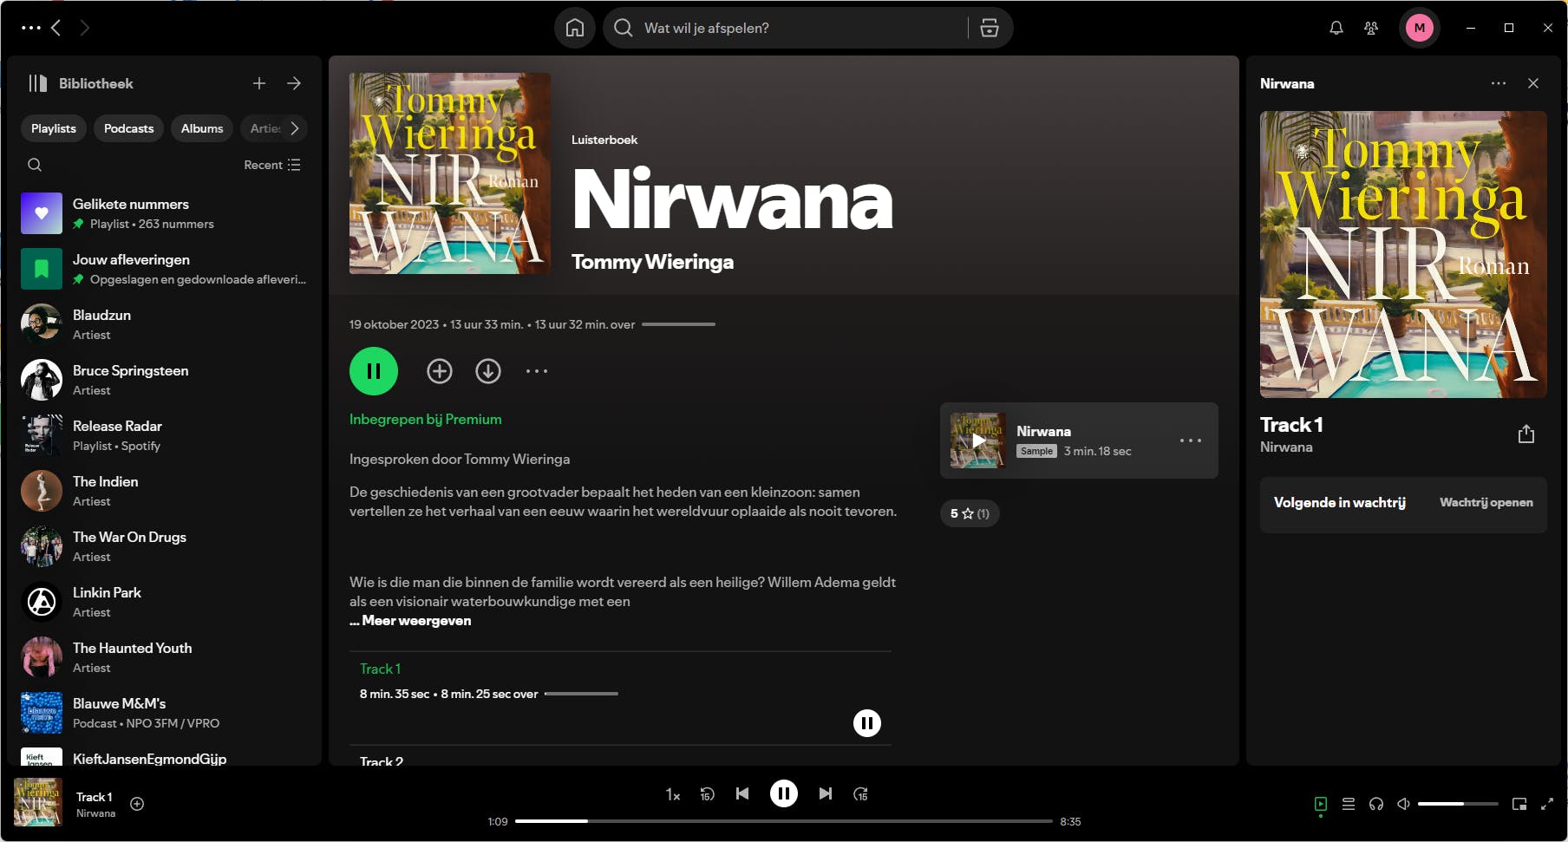1568x842 pixels.
Task: Go to Spotify Home
Action: click(575, 28)
